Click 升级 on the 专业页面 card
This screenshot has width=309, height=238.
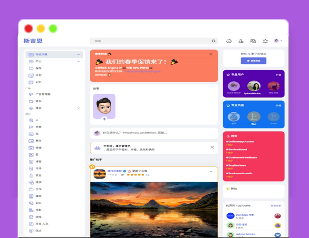pyautogui.click(x=278, y=106)
